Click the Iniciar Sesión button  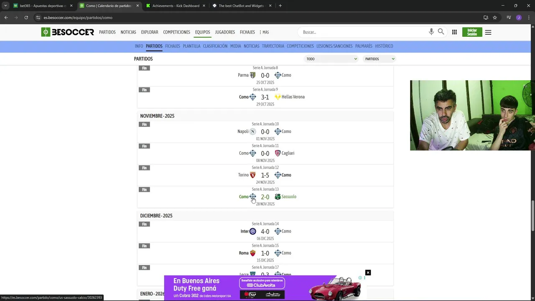(472, 32)
